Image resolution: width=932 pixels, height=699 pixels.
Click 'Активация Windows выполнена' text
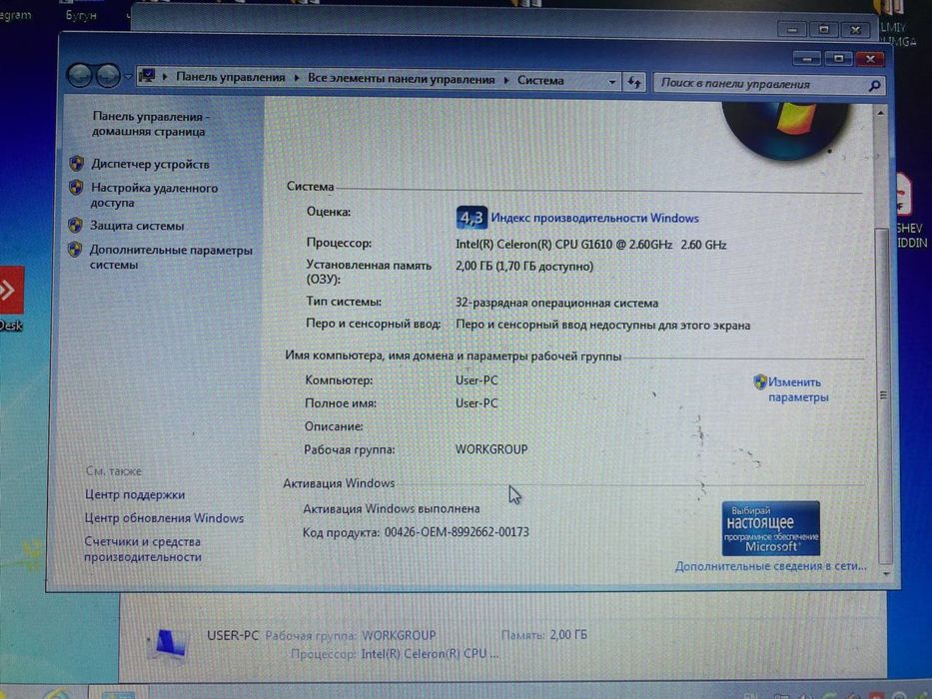click(392, 508)
